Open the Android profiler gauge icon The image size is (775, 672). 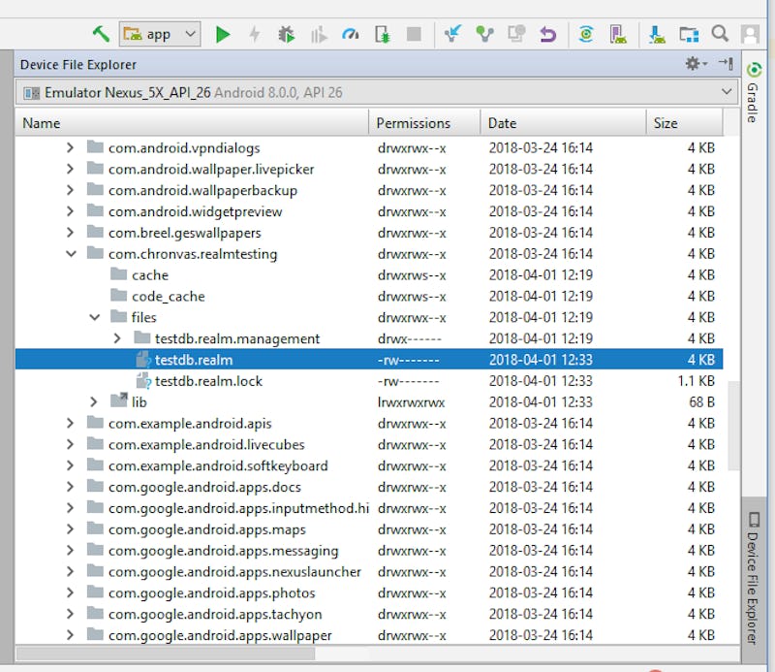click(x=350, y=34)
